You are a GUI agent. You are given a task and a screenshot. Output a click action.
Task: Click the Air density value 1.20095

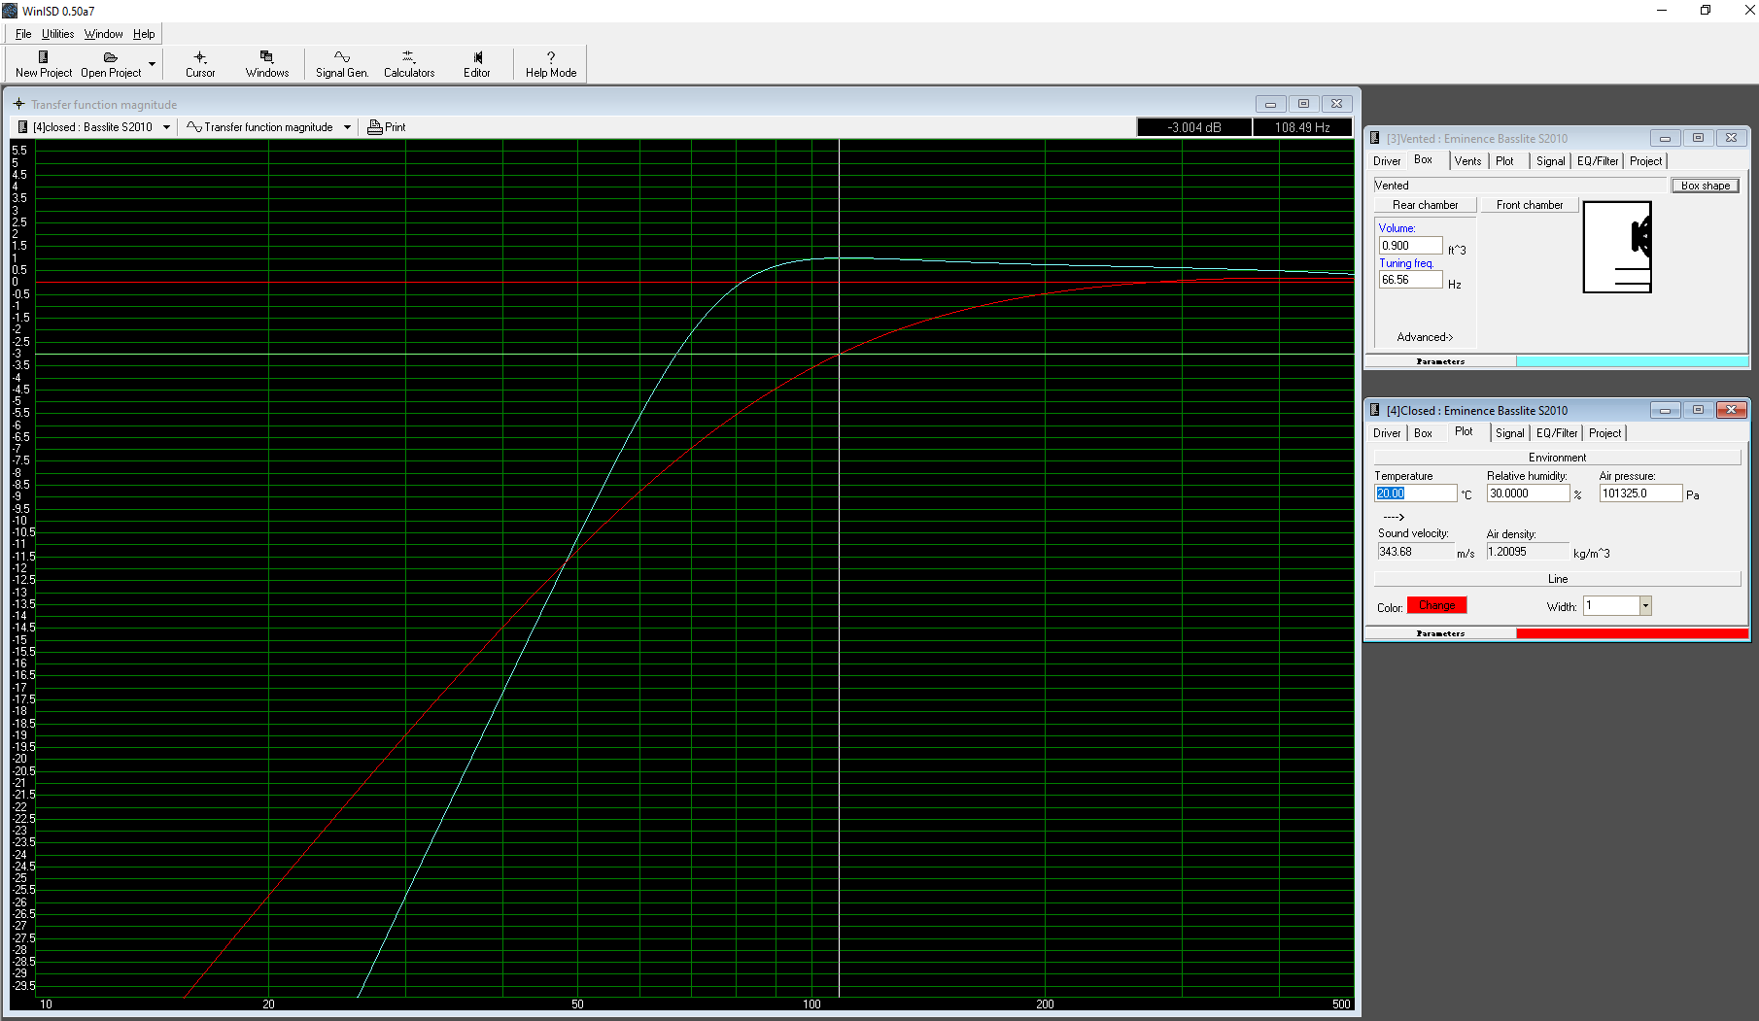(x=1527, y=552)
